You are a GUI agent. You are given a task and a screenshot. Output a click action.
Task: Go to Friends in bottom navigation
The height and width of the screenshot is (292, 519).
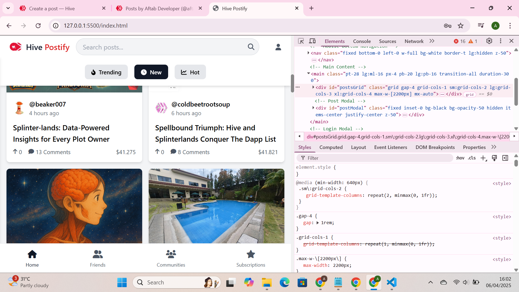pos(98,258)
